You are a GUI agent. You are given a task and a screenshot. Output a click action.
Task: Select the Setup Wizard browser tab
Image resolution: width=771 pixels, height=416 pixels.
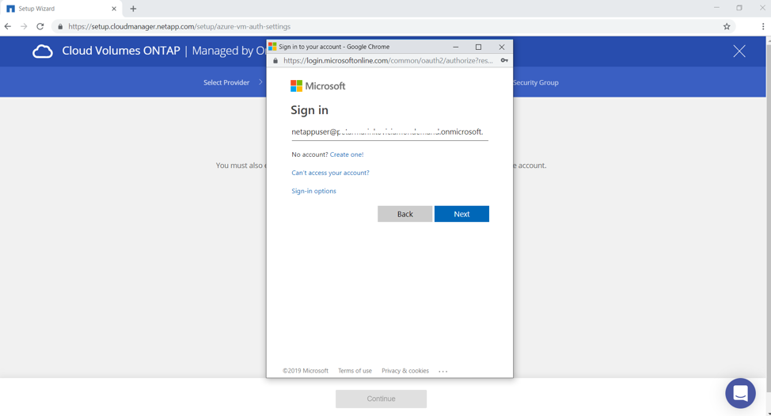pos(59,9)
